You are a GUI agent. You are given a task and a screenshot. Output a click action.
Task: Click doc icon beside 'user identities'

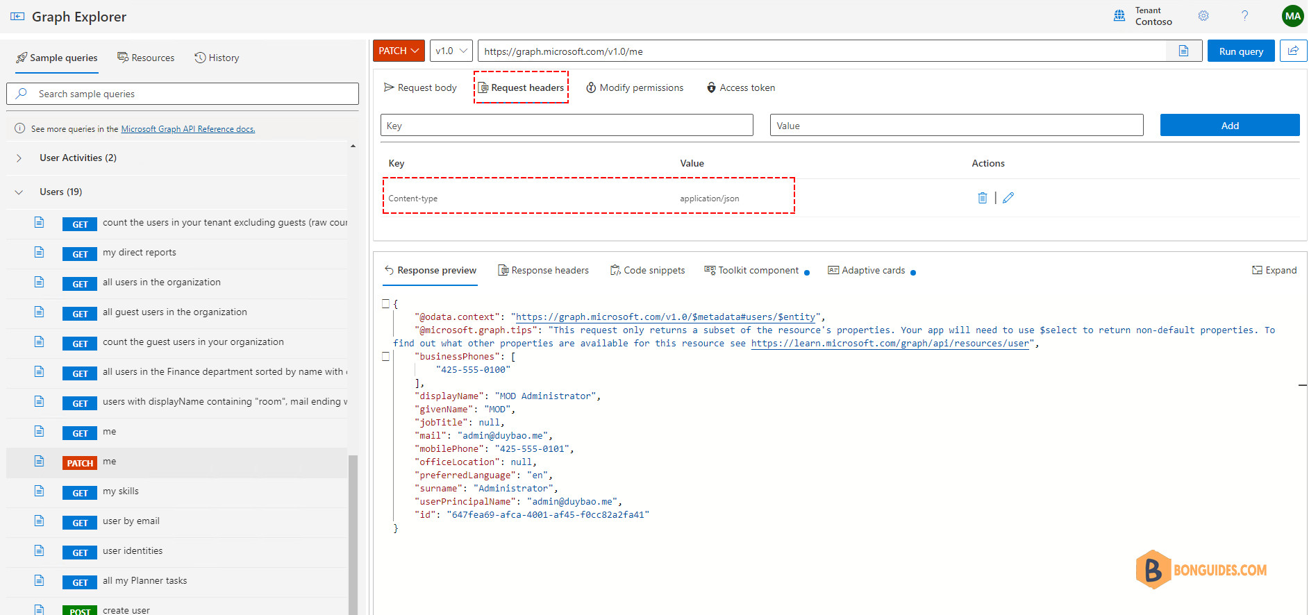pyautogui.click(x=39, y=550)
